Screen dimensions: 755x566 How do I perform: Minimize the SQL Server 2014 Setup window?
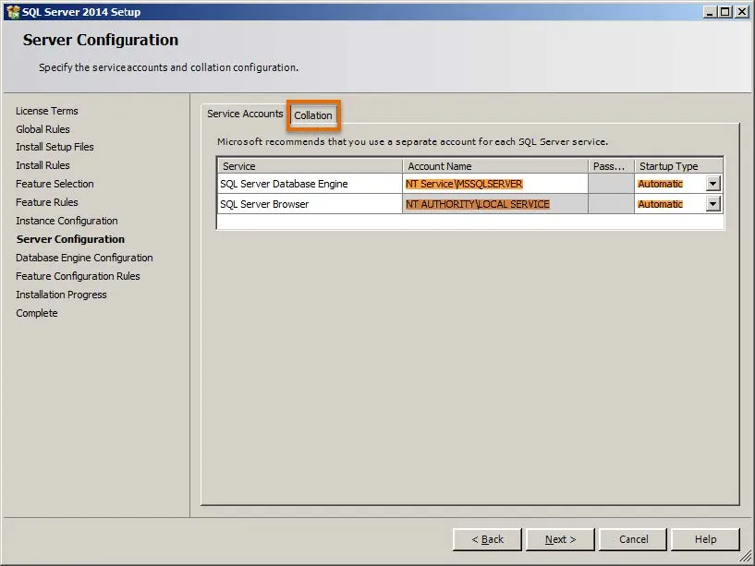[x=709, y=12]
